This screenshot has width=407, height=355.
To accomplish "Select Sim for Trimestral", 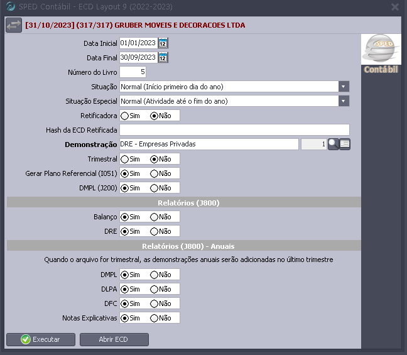I will tap(130, 159).
